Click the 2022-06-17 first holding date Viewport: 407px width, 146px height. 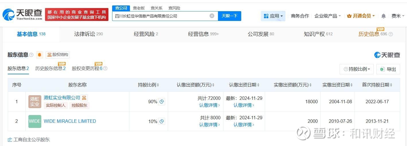tap(377, 102)
